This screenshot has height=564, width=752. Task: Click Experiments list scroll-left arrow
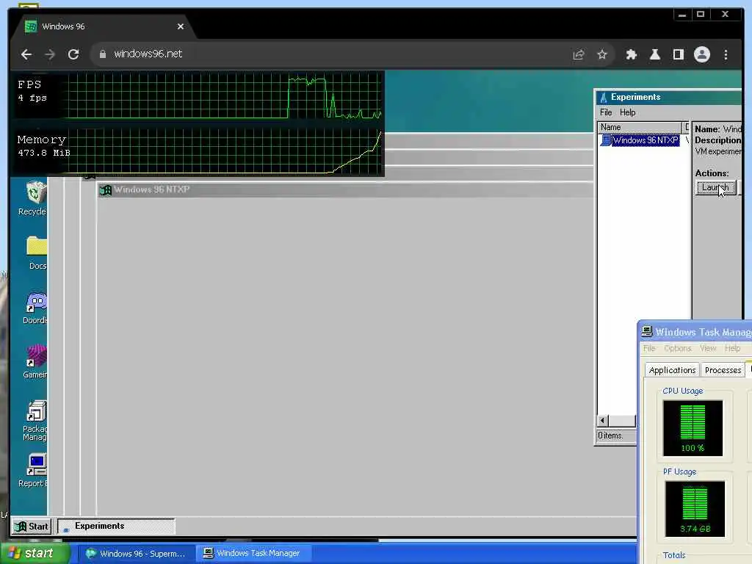(603, 421)
